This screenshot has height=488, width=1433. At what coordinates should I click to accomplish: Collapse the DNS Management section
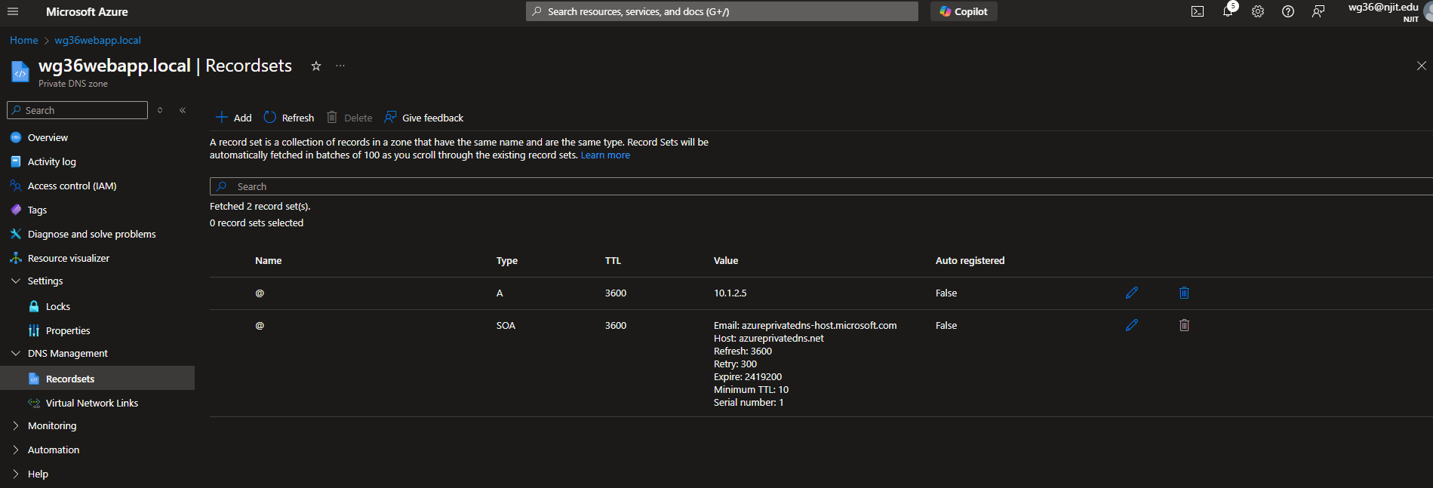(16, 353)
